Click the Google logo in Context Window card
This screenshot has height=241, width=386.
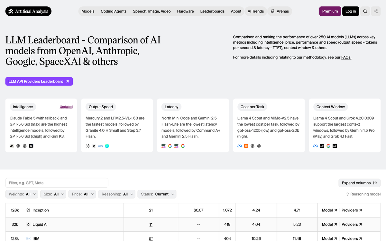pos(328,146)
